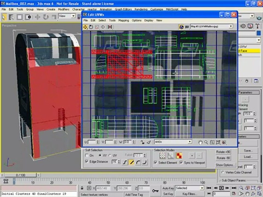
Task: Click the lock selection icon in Edit UVWs
Action: click(x=142, y=142)
